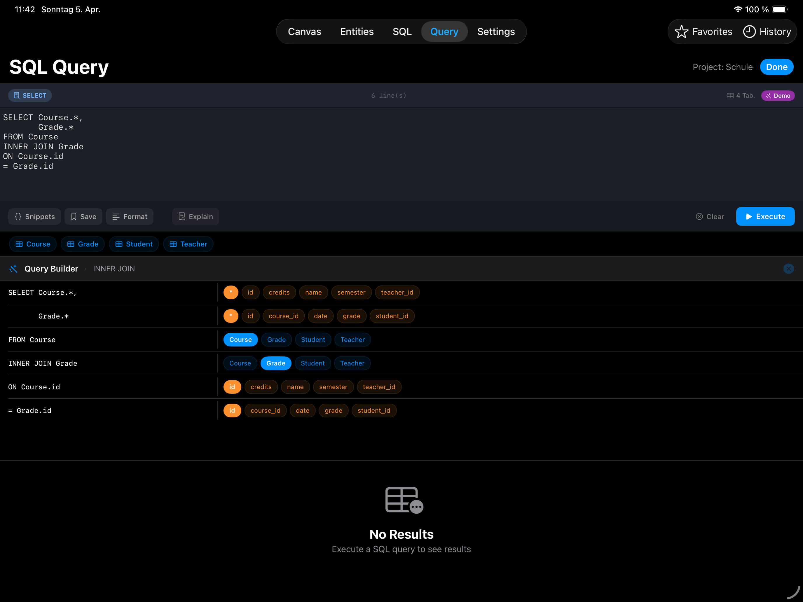Click the Query Builder wand icon

(x=13, y=269)
